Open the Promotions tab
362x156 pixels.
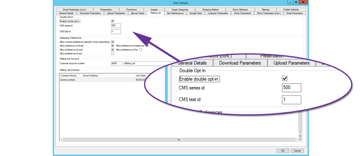pyautogui.click(x=132, y=10)
